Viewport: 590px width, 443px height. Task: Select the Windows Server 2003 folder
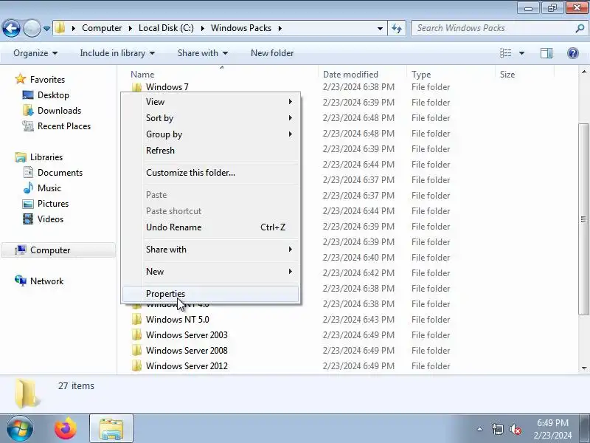click(187, 335)
